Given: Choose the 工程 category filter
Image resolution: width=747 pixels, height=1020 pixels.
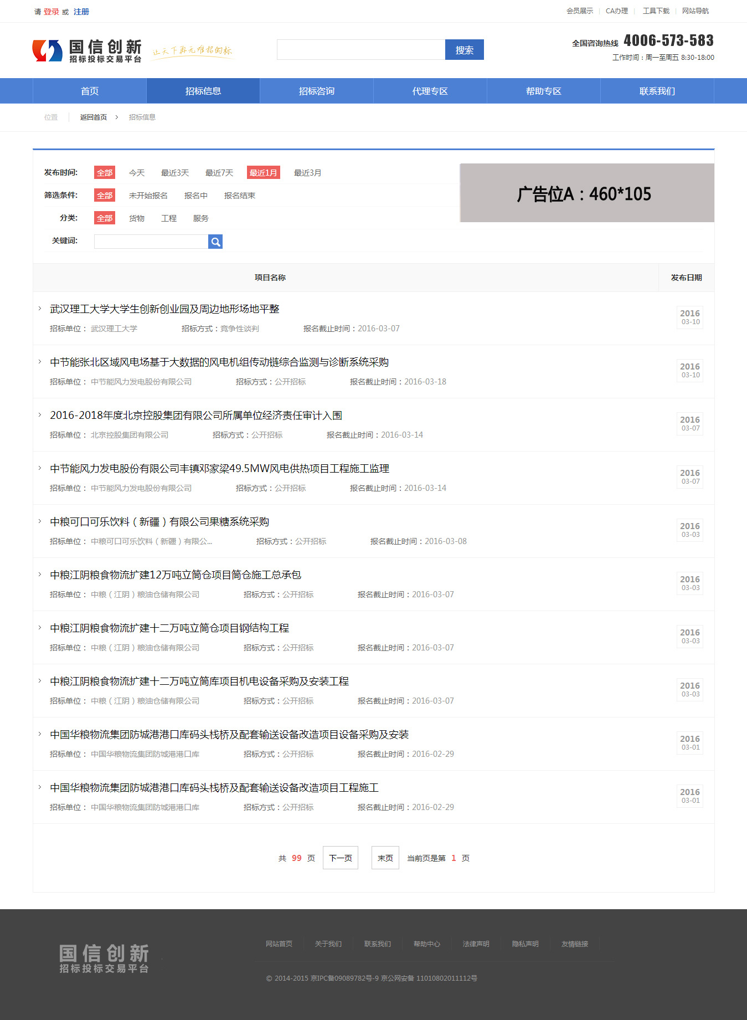Looking at the screenshot, I should [168, 218].
